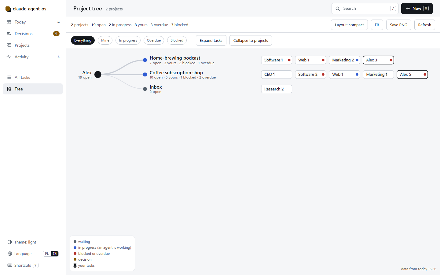Select the Alex root node circle
Image resolution: width=440 pixels, height=275 pixels.
(x=98, y=74)
